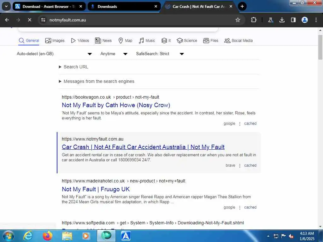The height and width of the screenshot is (242, 323).
Task: Open Not My Fault Fruugo UK link
Action: (x=96, y=189)
